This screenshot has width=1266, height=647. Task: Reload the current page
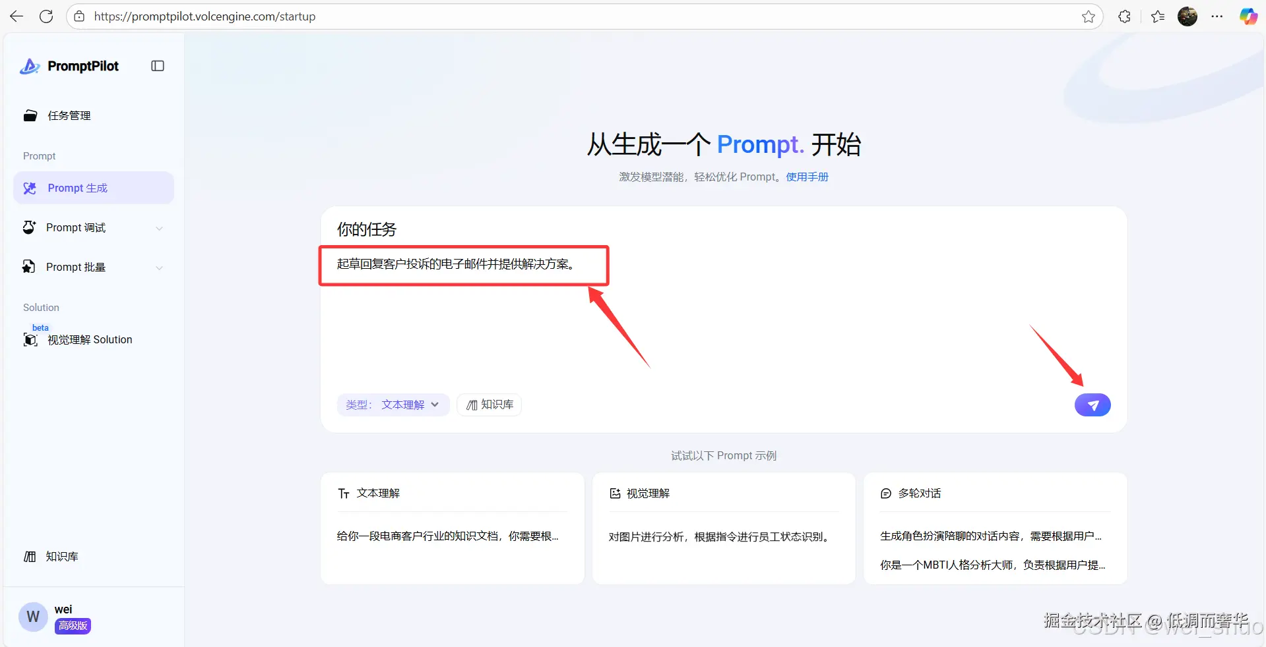(46, 16)
